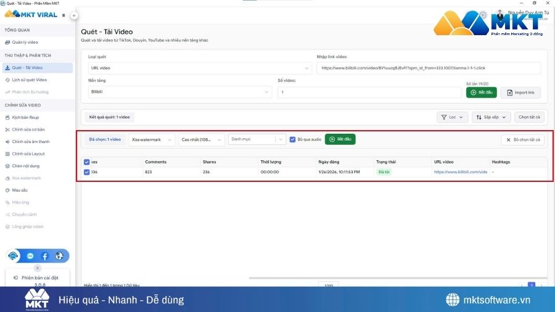Image resolution: width=555 pixels, height=312 pixels.
Task: Select Quét - Tải Video menu item
Action: [x=37, y=68]
